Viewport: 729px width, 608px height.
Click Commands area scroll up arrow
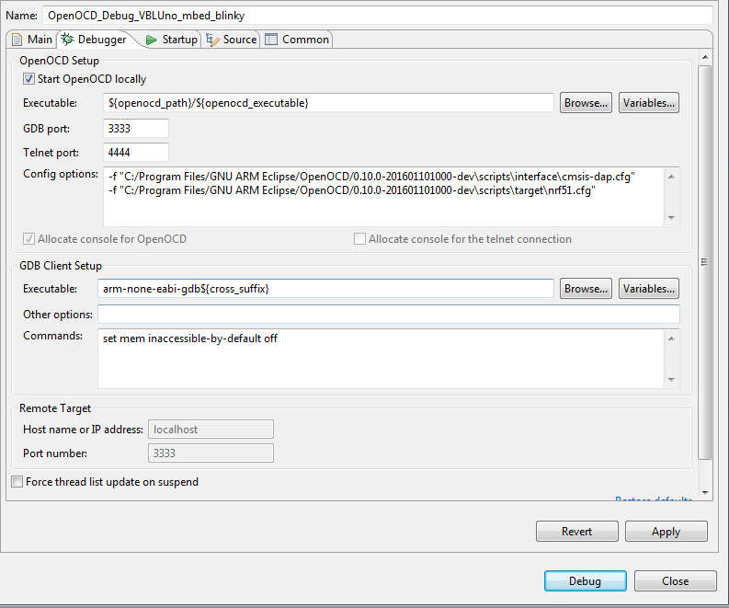tap(671, 338)
